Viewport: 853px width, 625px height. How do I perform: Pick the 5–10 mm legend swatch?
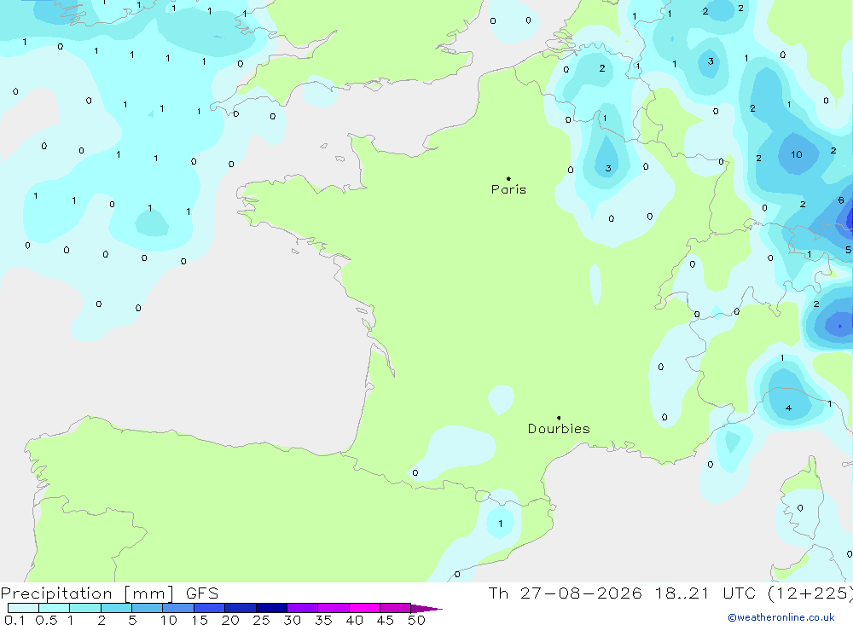click(148, 608)
